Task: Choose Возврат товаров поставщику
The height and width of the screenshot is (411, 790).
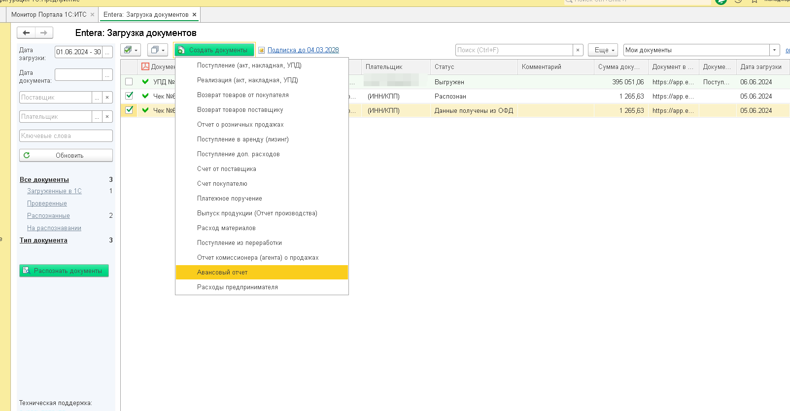Action: pyautogui.click(x=262, y=109)
